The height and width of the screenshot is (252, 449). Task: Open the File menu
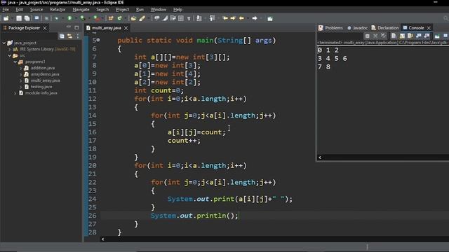(6, 9)
